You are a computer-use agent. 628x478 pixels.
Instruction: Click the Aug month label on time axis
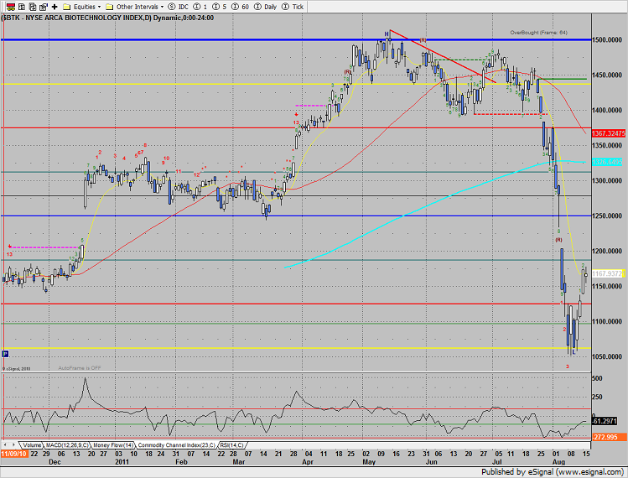coord(558,462)
